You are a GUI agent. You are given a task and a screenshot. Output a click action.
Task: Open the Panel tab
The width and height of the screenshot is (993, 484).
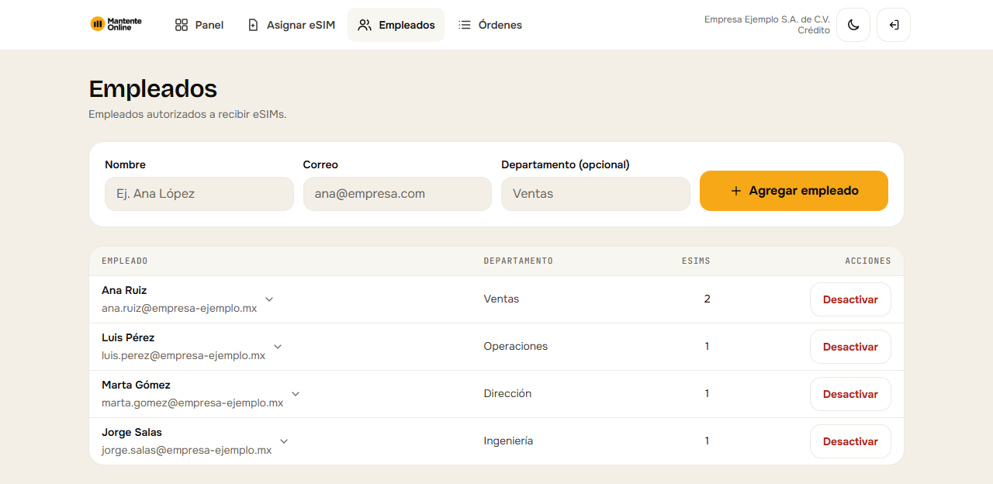(199, 25)
